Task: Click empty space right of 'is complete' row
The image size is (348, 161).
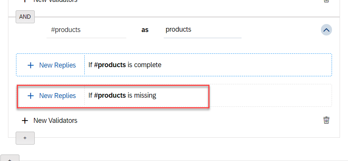Action: [248, 65]
